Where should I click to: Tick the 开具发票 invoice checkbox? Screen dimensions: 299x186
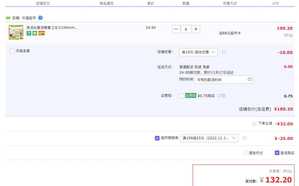point(13,51)
